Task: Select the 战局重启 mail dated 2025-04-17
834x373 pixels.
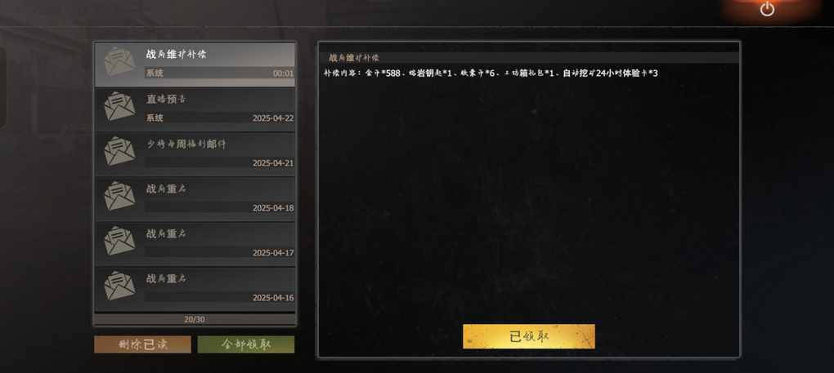Action: tap(195, 244)
